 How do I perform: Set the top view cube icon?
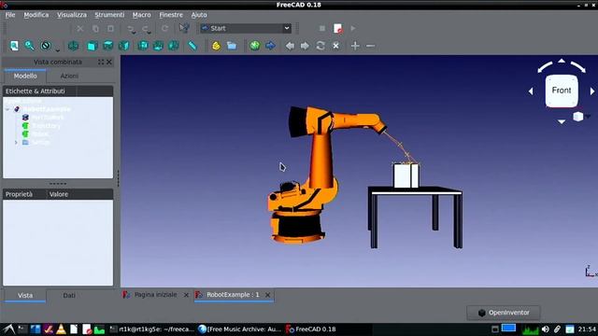pos(108,46)
